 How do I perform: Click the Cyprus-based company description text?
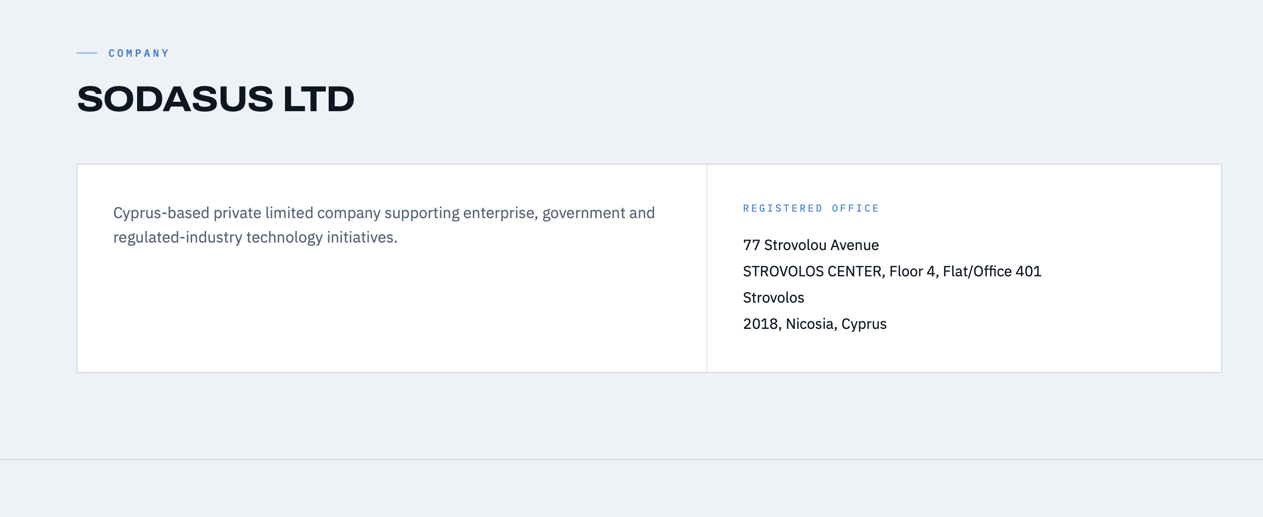(384, 225)
